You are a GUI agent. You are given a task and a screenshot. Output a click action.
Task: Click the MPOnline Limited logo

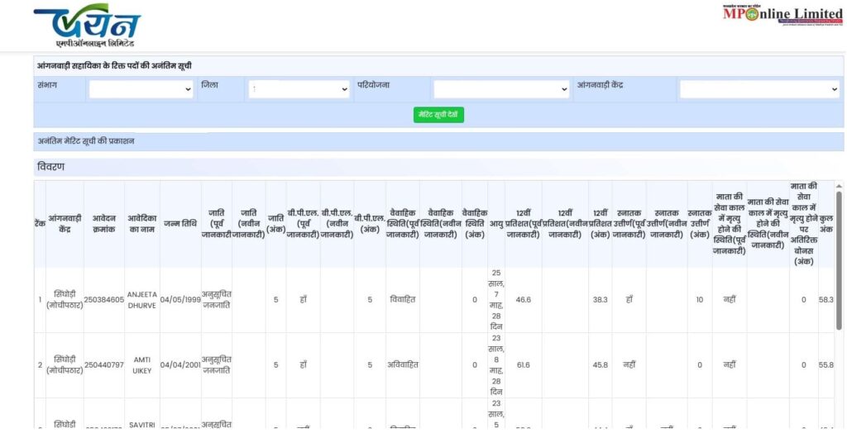click(782, 15)
